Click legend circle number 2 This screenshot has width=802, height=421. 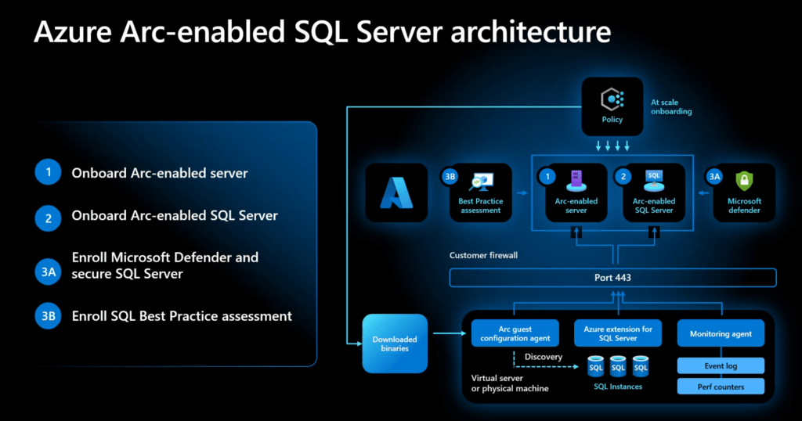click(48, 218)
